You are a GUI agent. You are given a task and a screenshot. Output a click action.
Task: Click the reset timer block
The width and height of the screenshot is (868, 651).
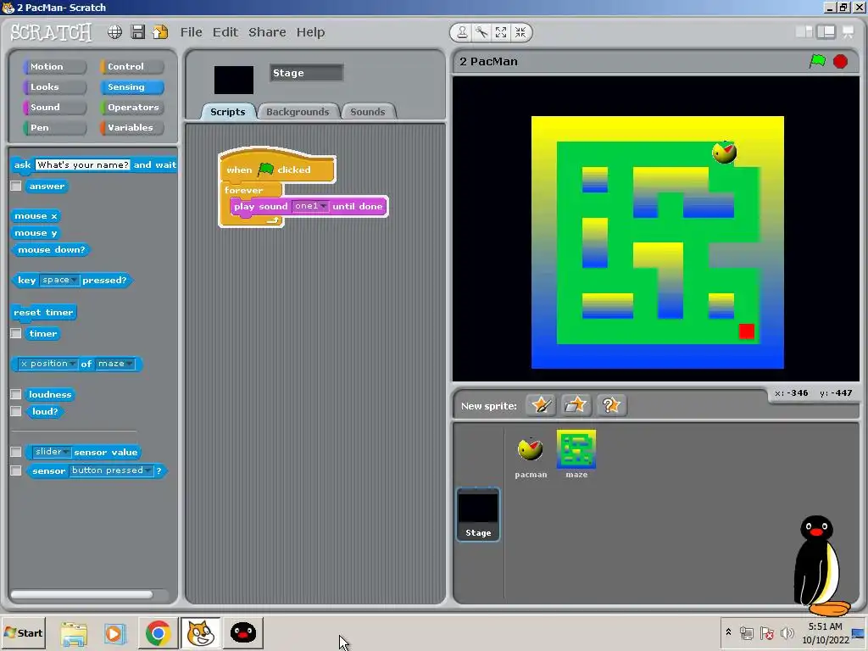[x=44, y=312]
